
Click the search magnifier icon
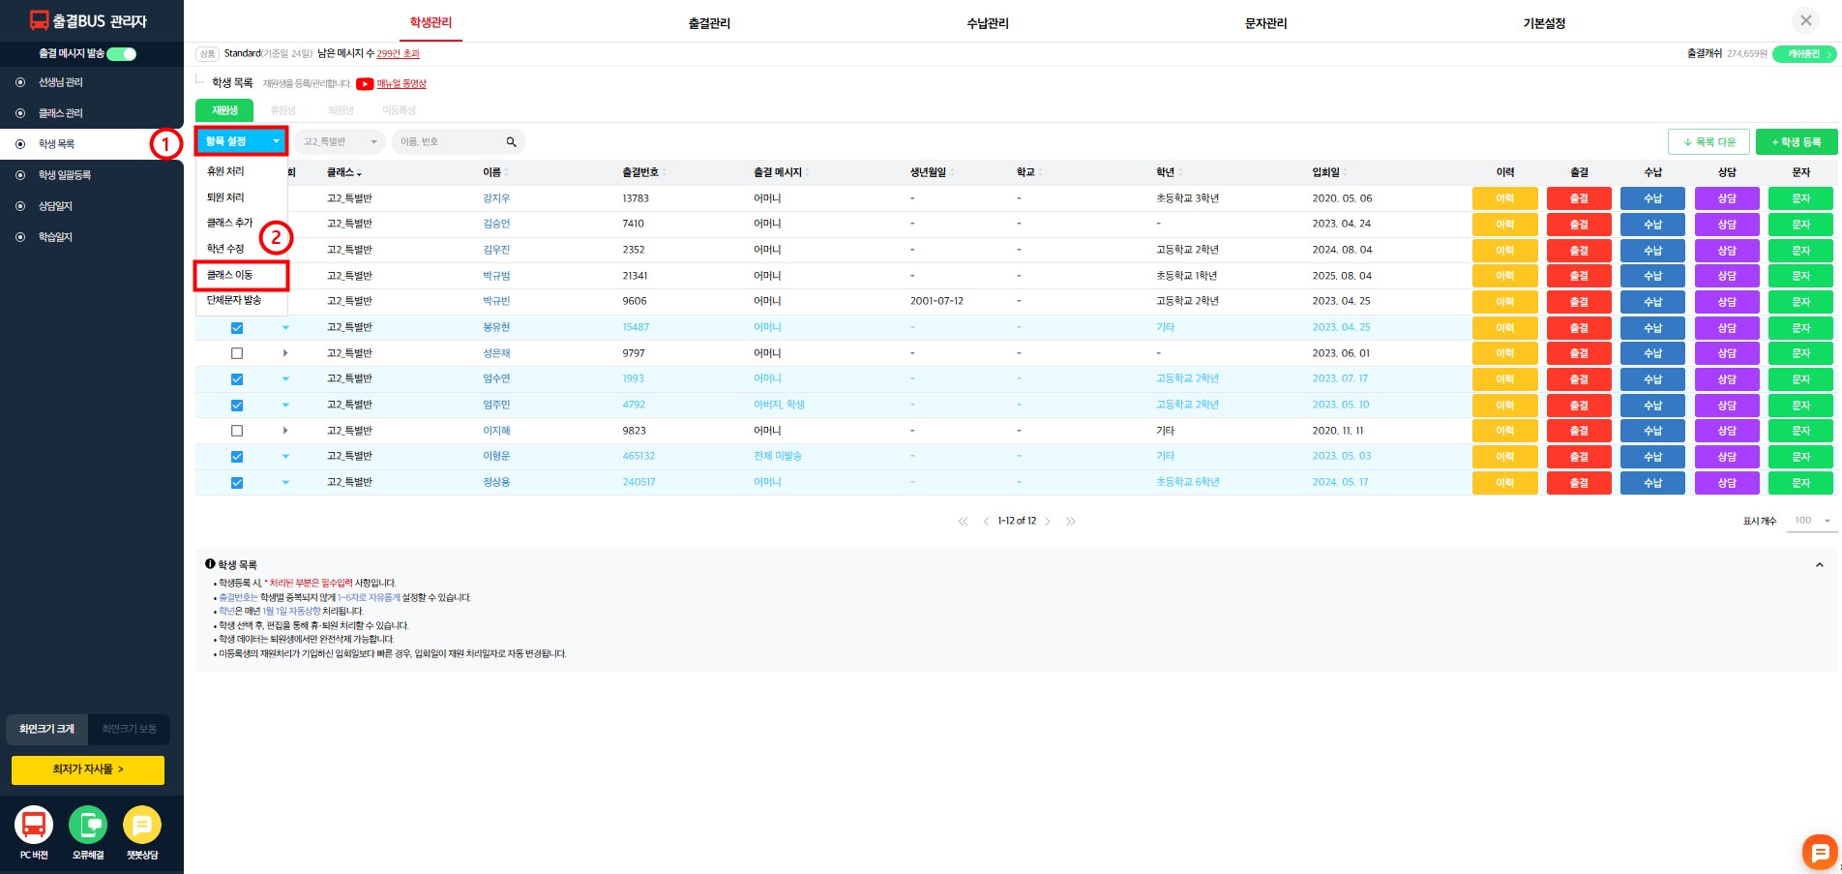[511, 142]
